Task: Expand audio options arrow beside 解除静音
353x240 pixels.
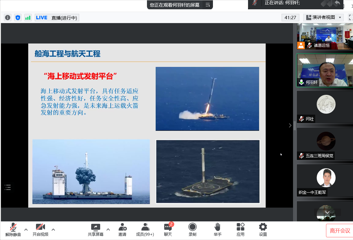Action: tap(26, 229)
